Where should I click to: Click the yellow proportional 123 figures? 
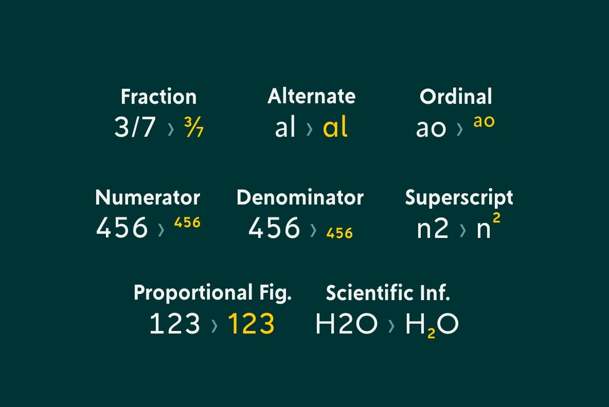point(251,324)
